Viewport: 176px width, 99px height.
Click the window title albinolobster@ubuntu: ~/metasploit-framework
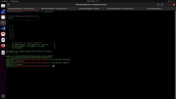(x=91, y=5)
